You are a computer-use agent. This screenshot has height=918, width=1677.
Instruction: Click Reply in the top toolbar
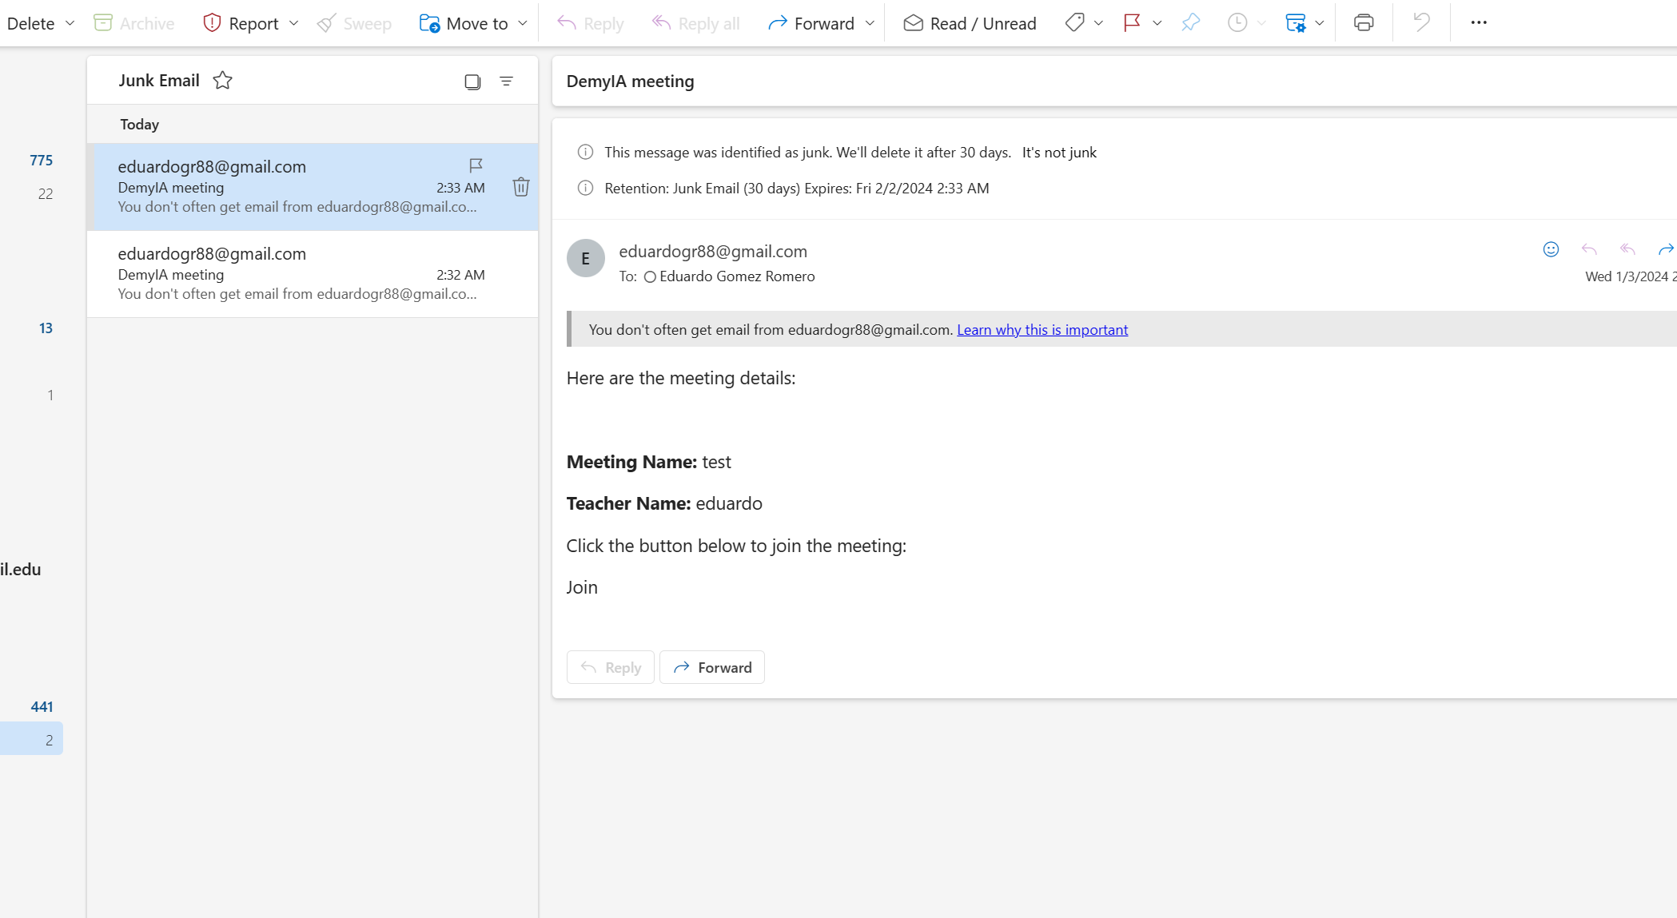590,23
